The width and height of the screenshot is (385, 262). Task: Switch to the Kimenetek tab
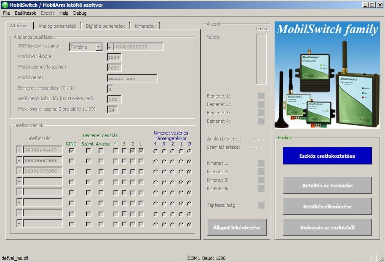click(x=145, y=26)
